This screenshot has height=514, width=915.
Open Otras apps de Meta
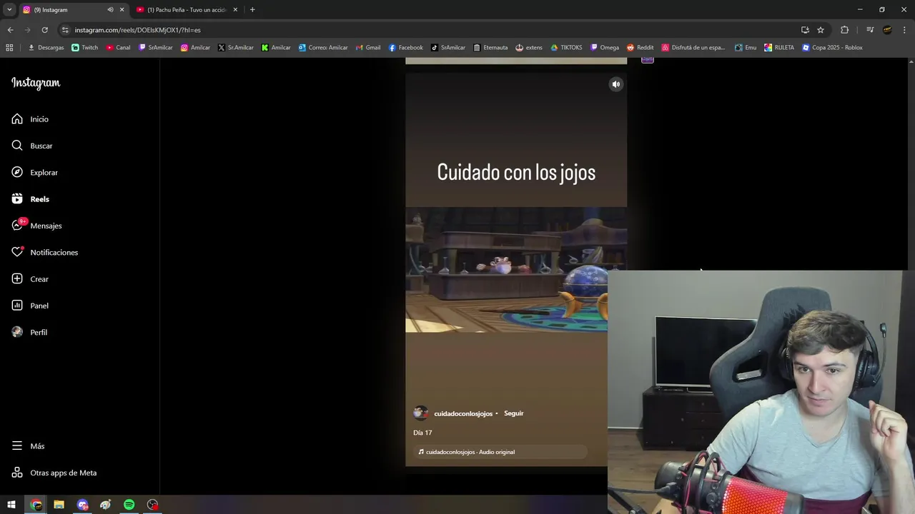click(54, 473)
